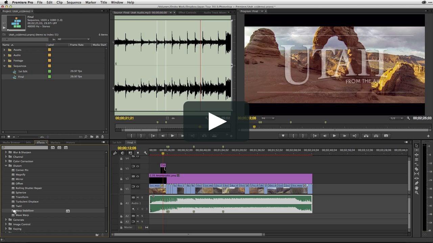Play the Program monitor sequence
Viewport: 433px width, 243px height.
coord(335,136)
